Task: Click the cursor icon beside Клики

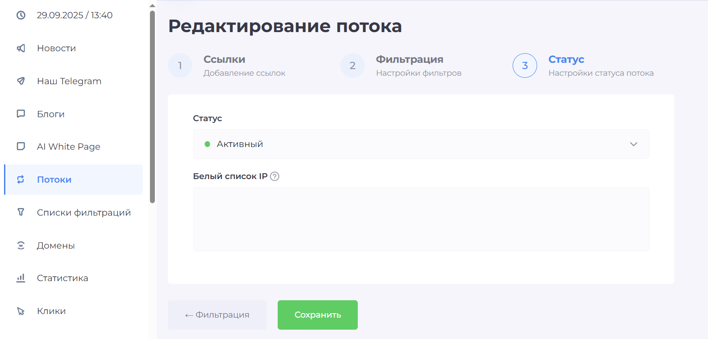Action: (x=21, y=311)
